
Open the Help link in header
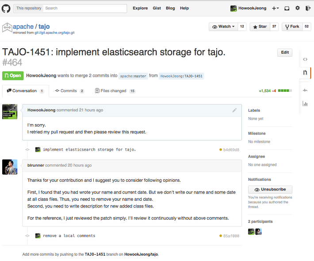tap(184, 8)
